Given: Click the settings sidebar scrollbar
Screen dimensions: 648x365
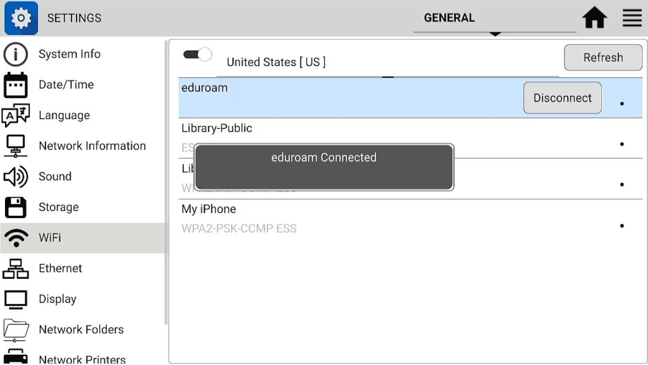Looking at the screenshot, I should point(166,182).
